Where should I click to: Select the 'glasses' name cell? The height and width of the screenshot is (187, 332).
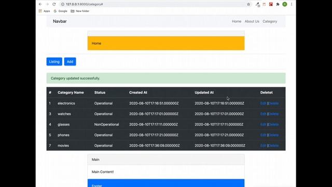[63, 125]
